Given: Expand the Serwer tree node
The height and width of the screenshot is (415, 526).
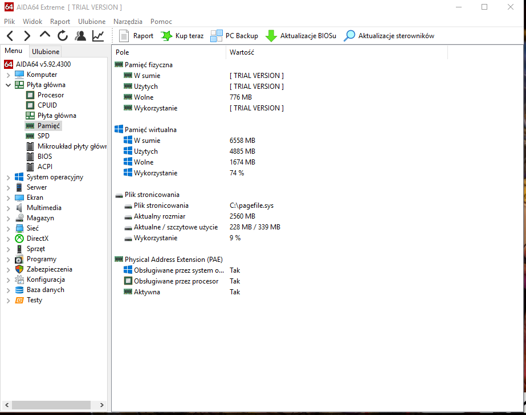Looking at the screenshot, I should (9, 188).
